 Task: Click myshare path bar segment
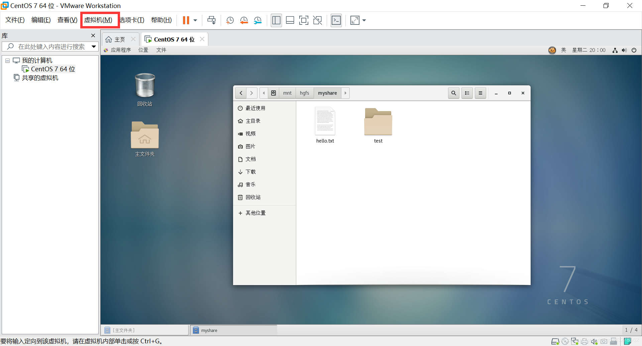coord(327,93)
